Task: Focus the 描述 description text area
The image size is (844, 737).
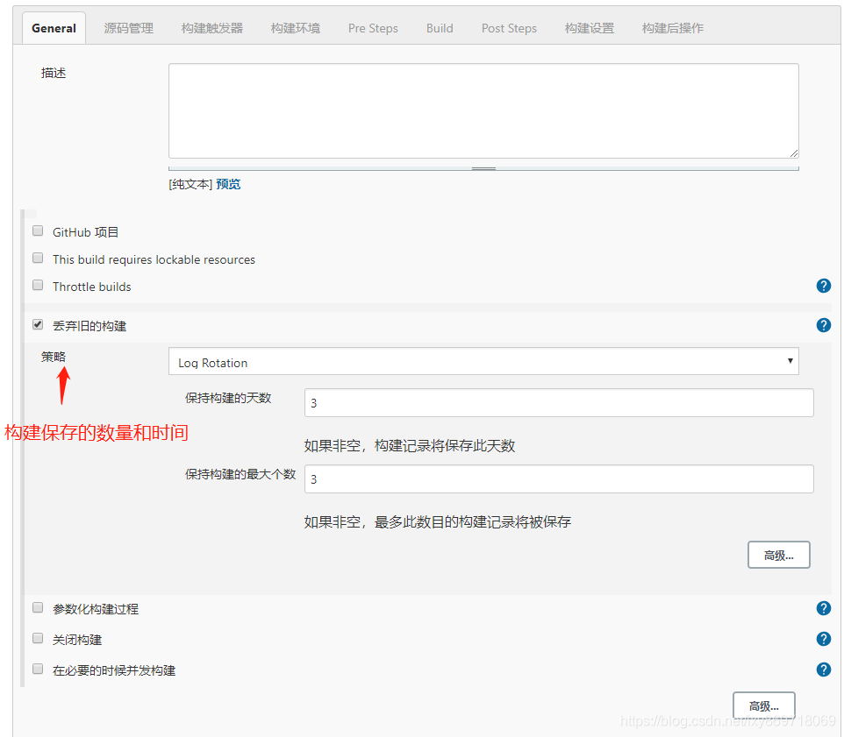Action: pyautogui.click(x=483, y=110)
